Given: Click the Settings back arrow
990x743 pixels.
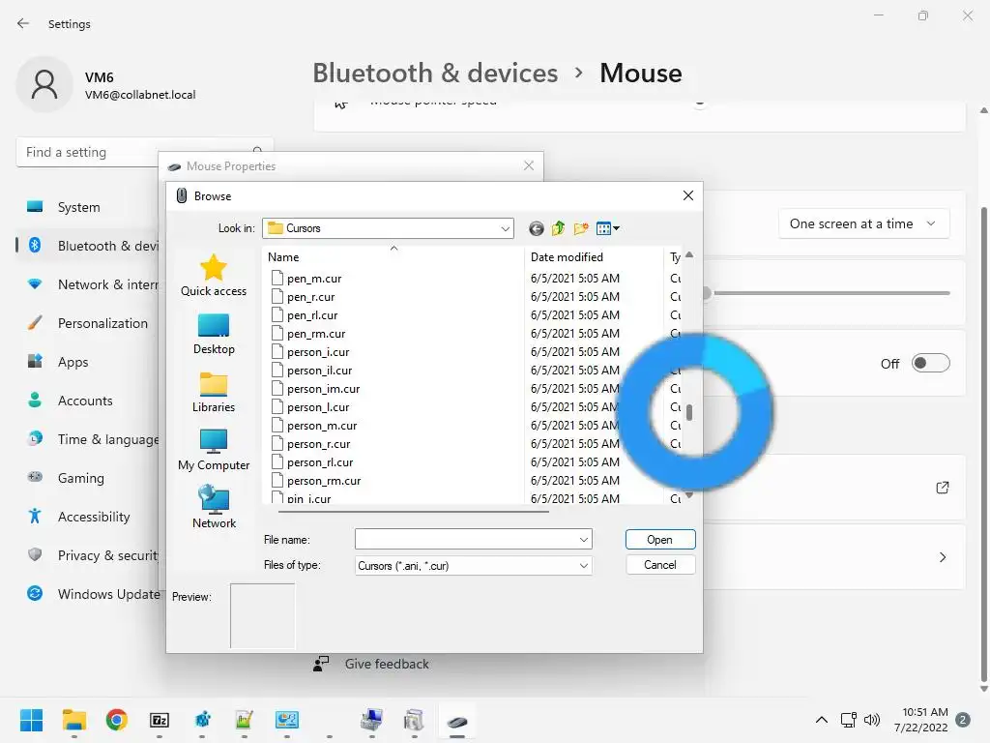Looking at the screenshot, I should click(x=23, y=23).
